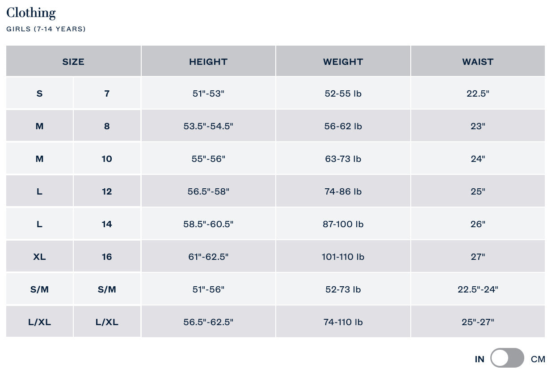Select the size 12 cell
The height and width of the screenshot is (373, 556).
pyautogui.click(x=107, y=191)
